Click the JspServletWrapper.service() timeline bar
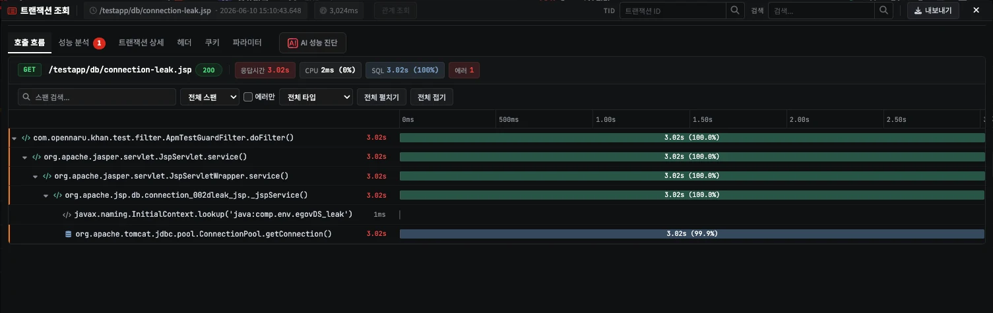This screenshot has width=993, height=313. [691, 176]
